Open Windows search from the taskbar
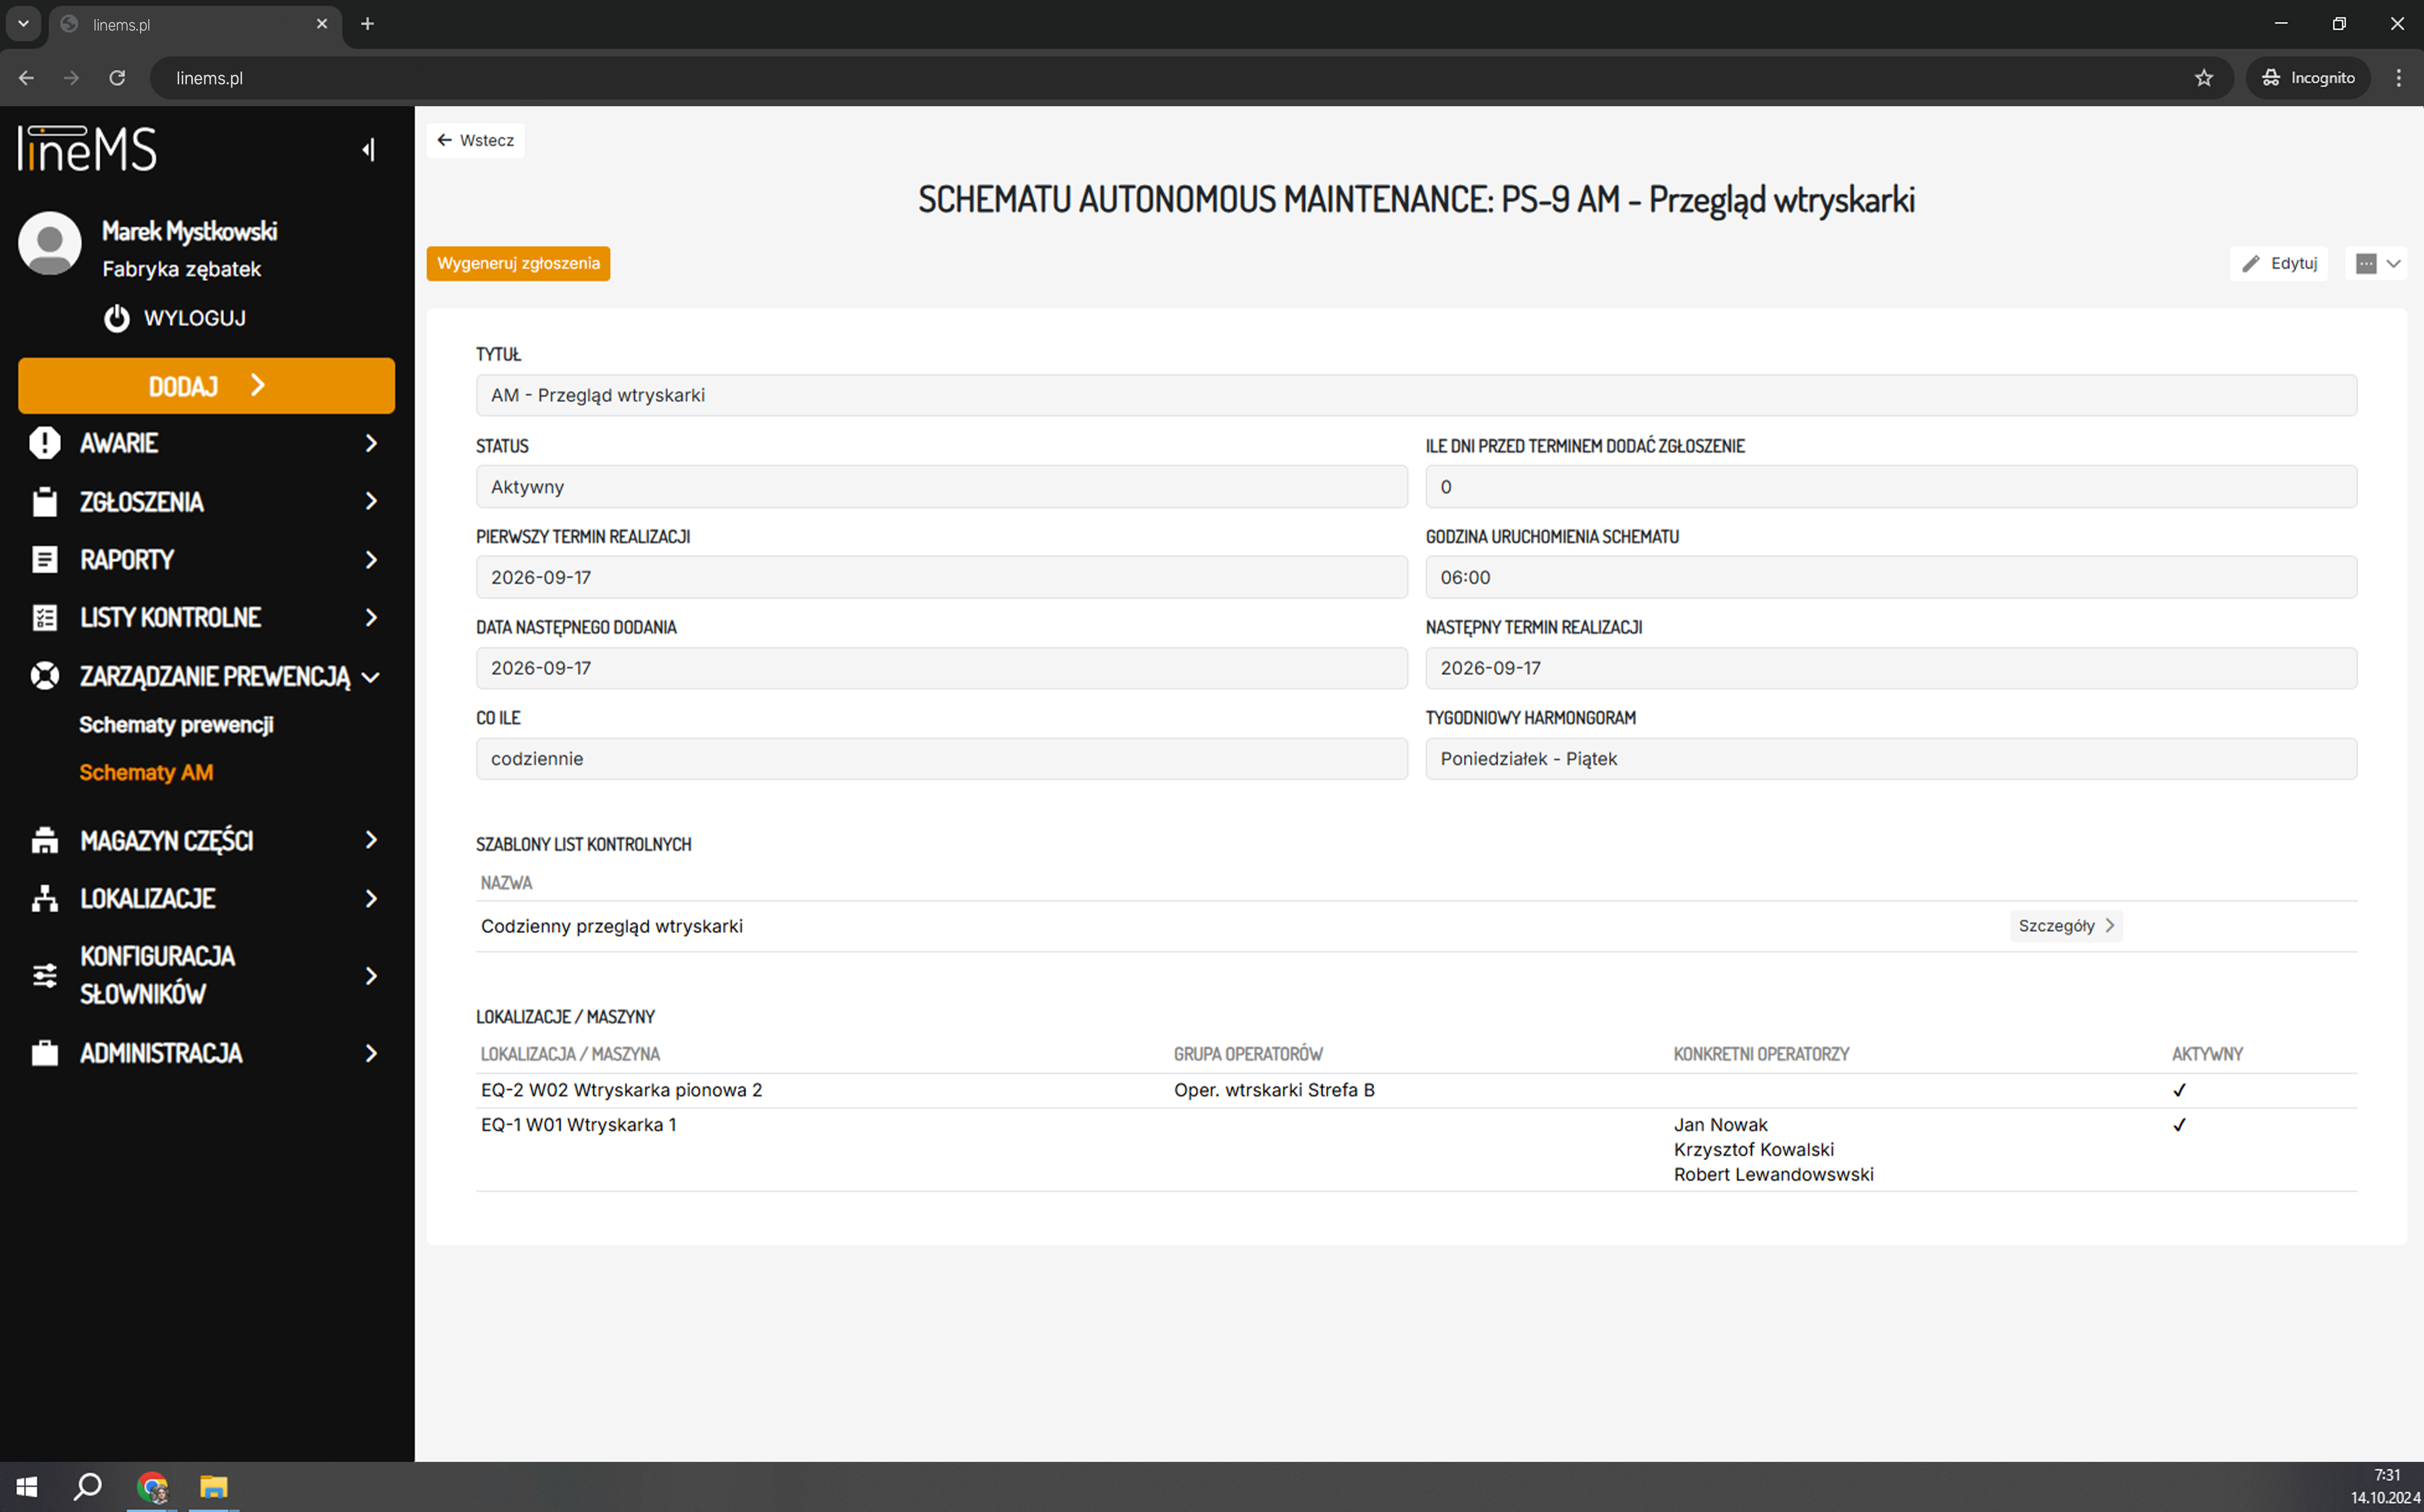 tap(88, 1487)
